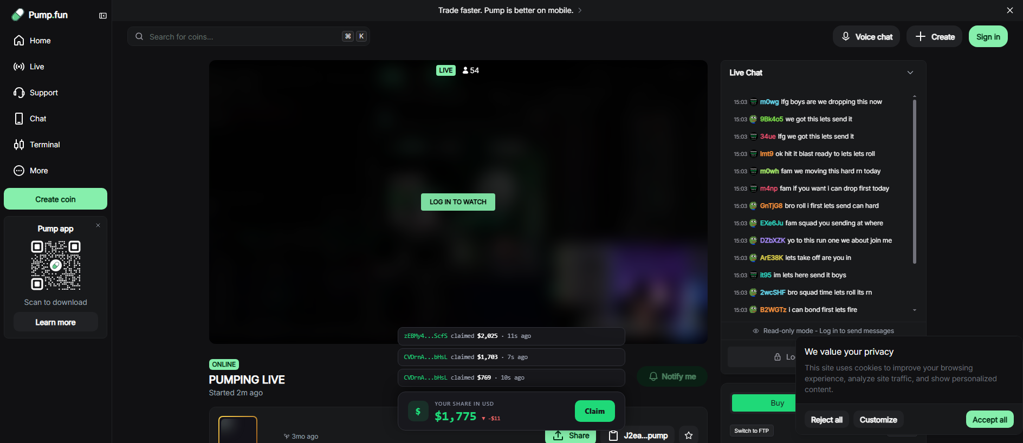1023x443 pixels.
Task: Click the CVDrnA...bHsL claimed $769 notification
Action: 511,377
